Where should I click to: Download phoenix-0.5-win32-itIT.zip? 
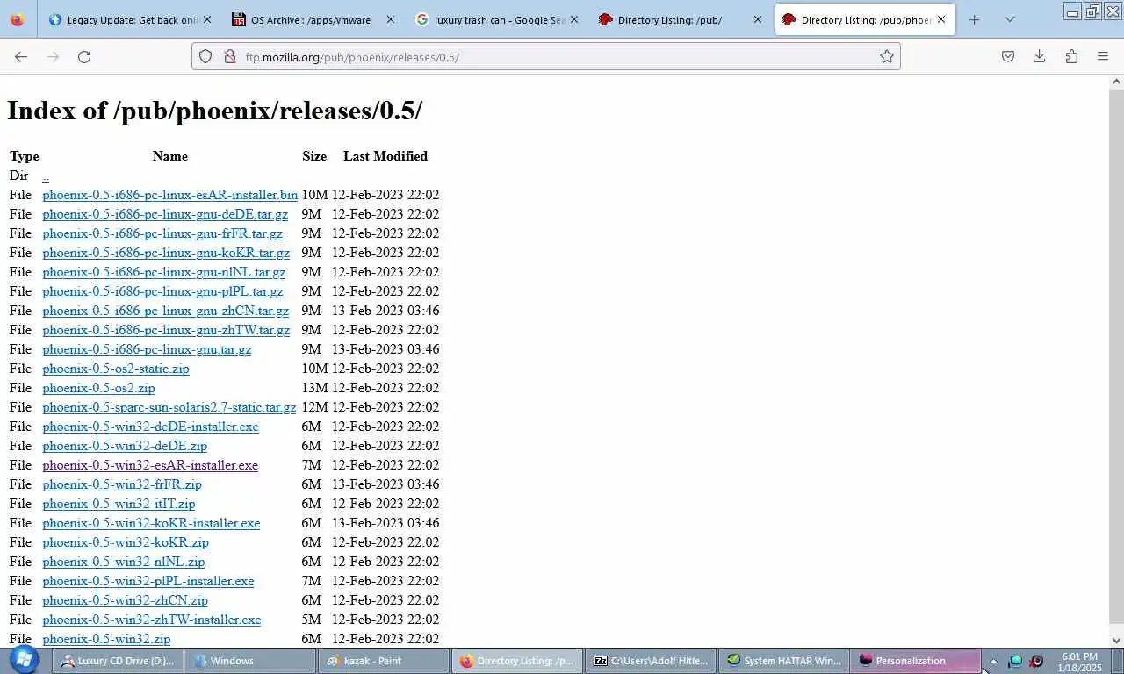pyautogui.click(x=119, y=504)
